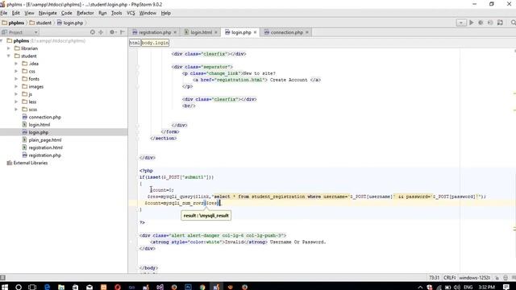Click the collapse all icon in Project panel

click(101, 32)
